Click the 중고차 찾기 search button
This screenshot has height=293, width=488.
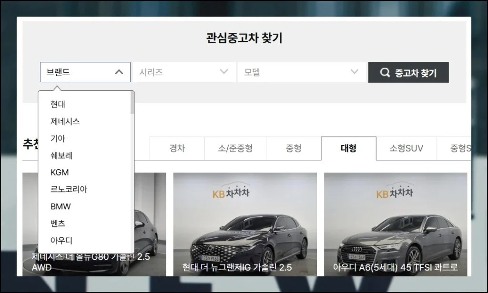click(x=408, y=72)
